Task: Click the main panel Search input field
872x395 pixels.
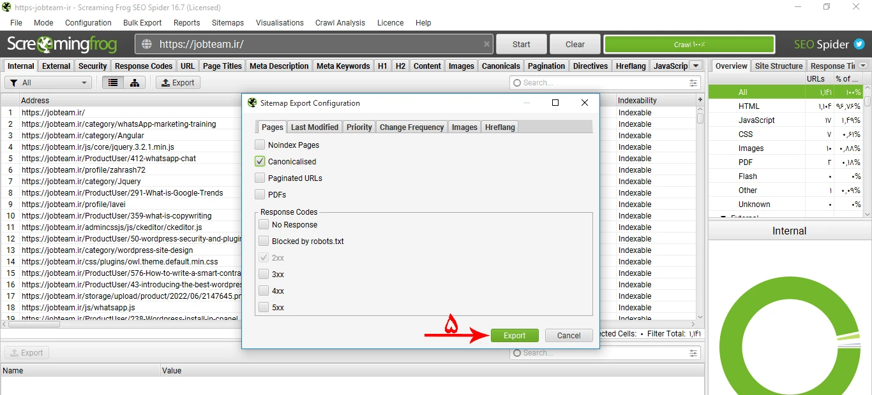Action: (600, 83)
